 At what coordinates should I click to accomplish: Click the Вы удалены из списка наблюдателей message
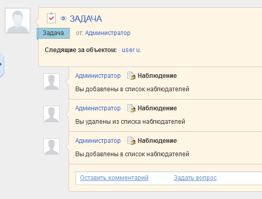(130, 122)
